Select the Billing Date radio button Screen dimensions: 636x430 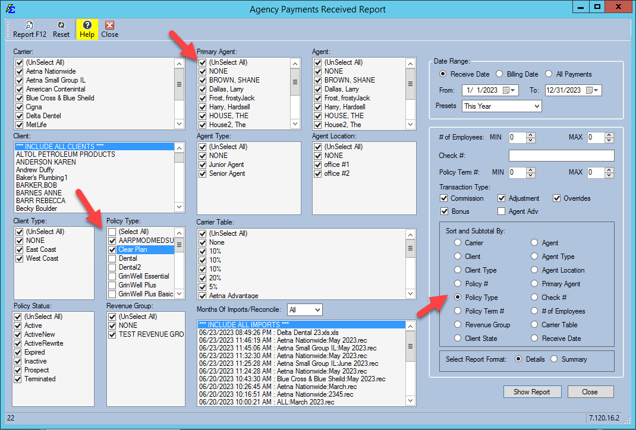499,74
